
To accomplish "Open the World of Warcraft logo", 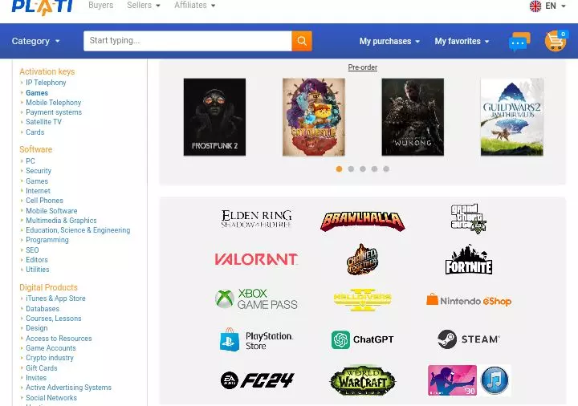I will (x=362, y=380).
